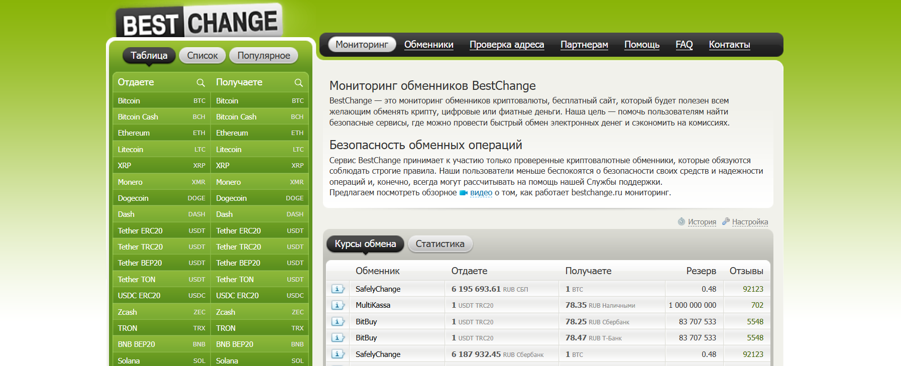The height and width of the screenshot is (366, 901).
Task: Switch to Популярное view tab
Action: 264,55
